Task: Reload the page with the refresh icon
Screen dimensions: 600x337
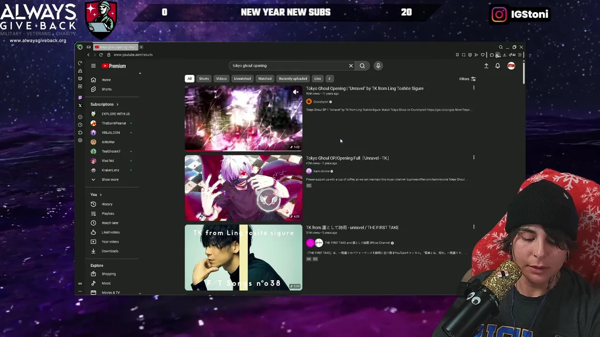Action: coord(101,55)
